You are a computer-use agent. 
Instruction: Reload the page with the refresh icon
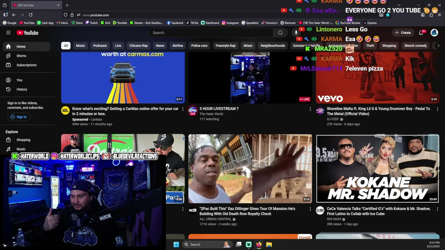(31, 15)
